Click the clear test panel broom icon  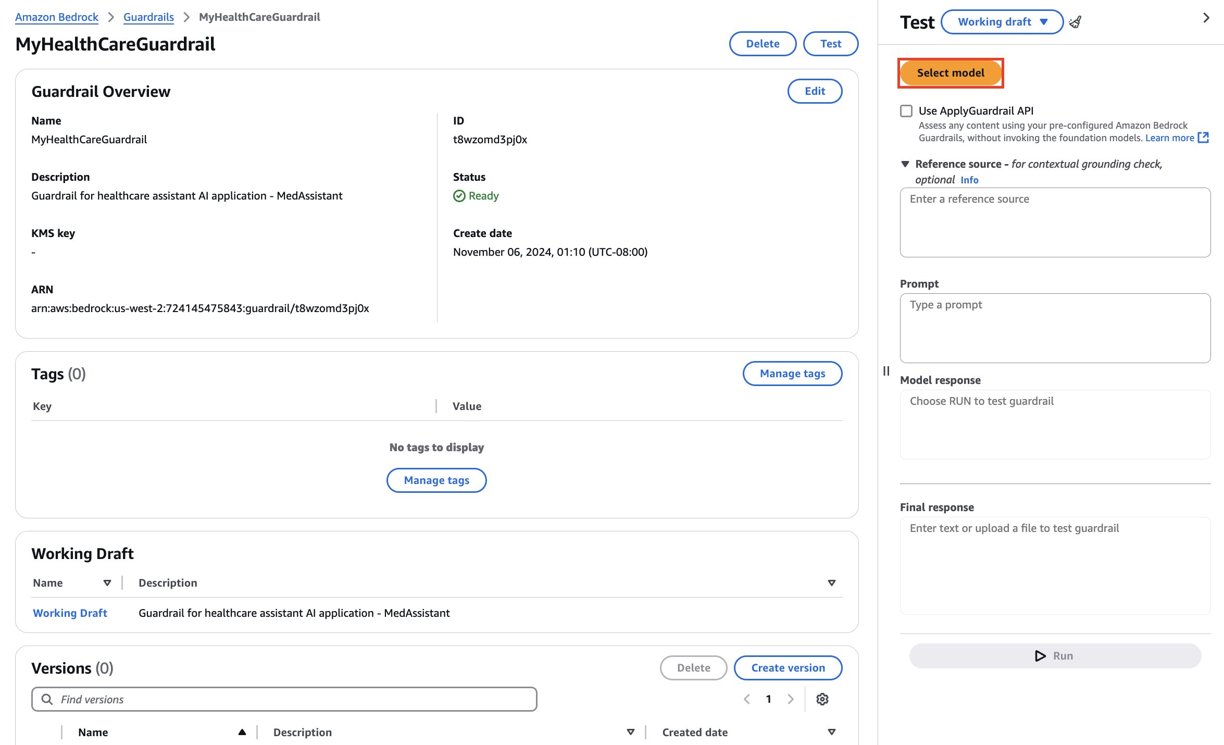tap(1075, 22)
